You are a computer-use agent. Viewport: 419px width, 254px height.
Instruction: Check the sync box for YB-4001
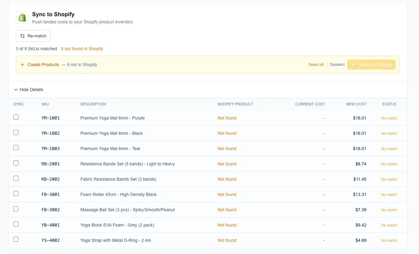[x=16, y=224]
